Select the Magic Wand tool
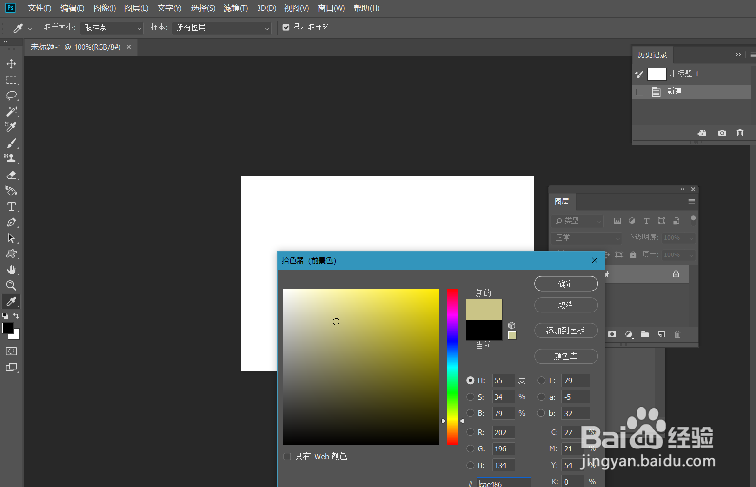 coord(11,111)
